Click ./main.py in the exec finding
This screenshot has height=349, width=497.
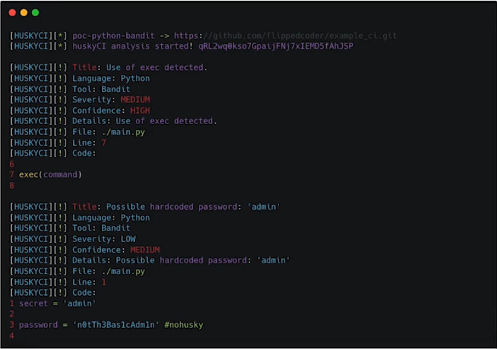(123, 132)
